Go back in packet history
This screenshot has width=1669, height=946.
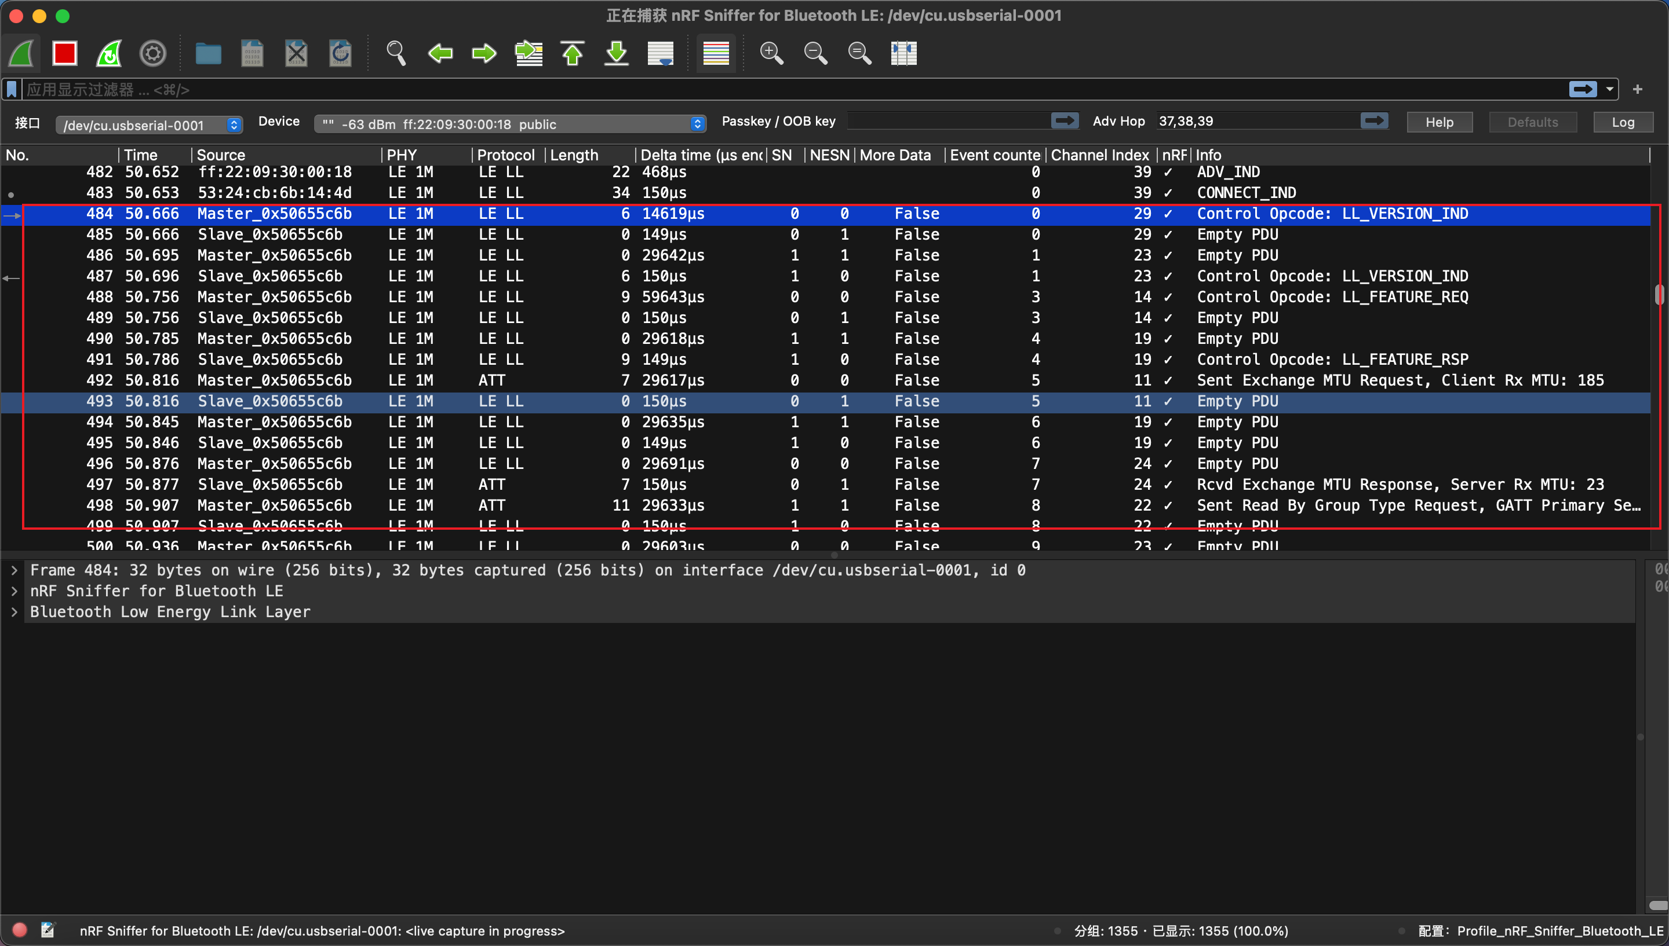[x=440, y=53]
